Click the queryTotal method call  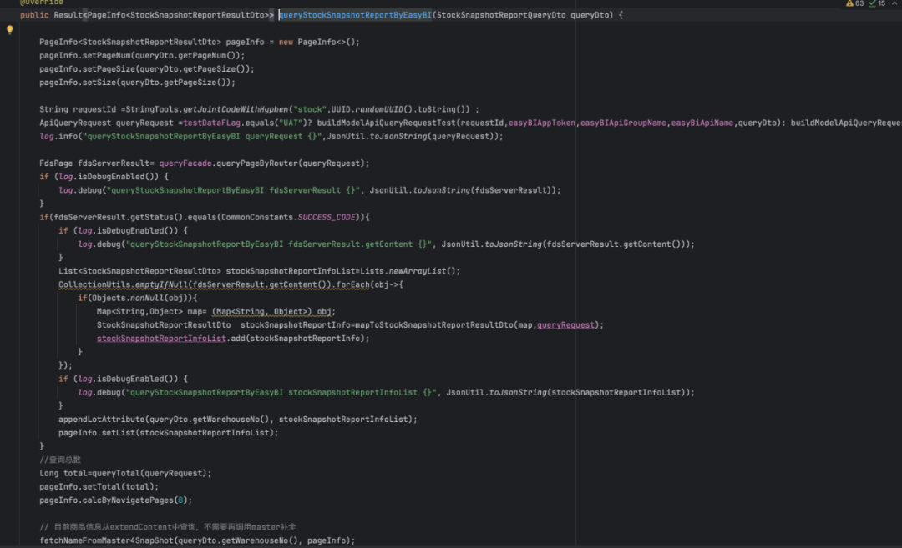click(x=116, y=473)
